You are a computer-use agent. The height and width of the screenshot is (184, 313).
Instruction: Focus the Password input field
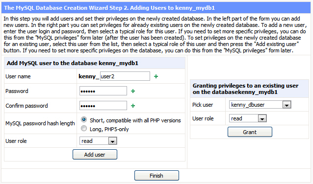click(x=103, y=91)
